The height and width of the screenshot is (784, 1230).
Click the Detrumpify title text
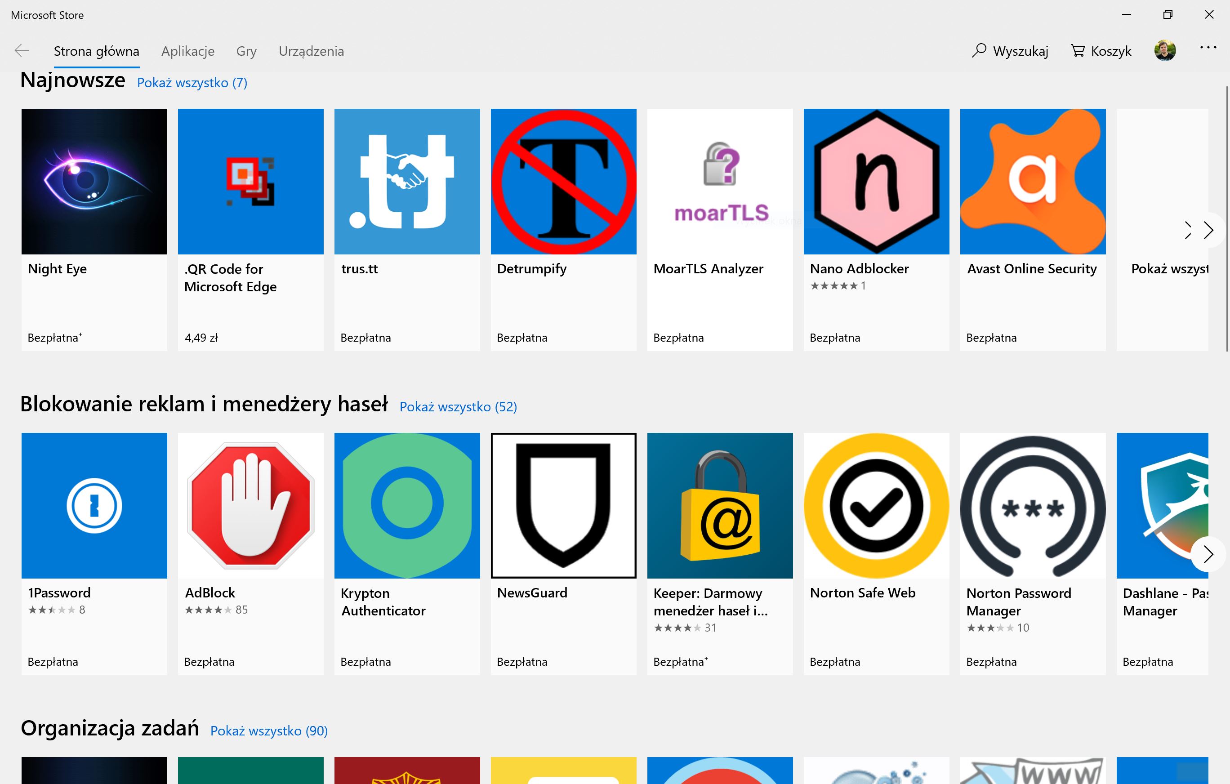pyautogui.click(x=532, y=269)
